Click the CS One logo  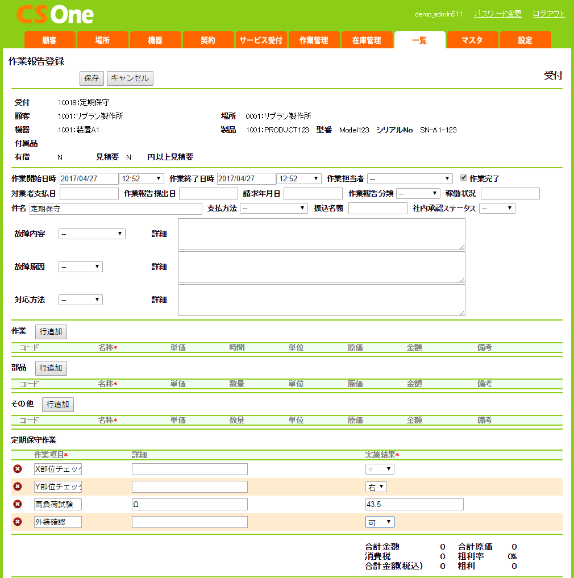click(x=55, y=15)
